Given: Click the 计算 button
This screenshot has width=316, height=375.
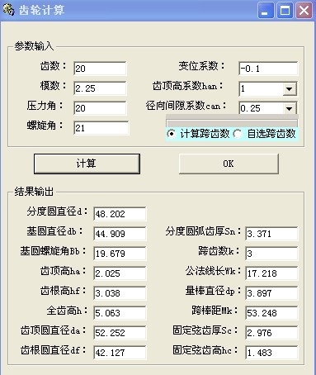Looking at the screenshot, I should click(87, 164).
